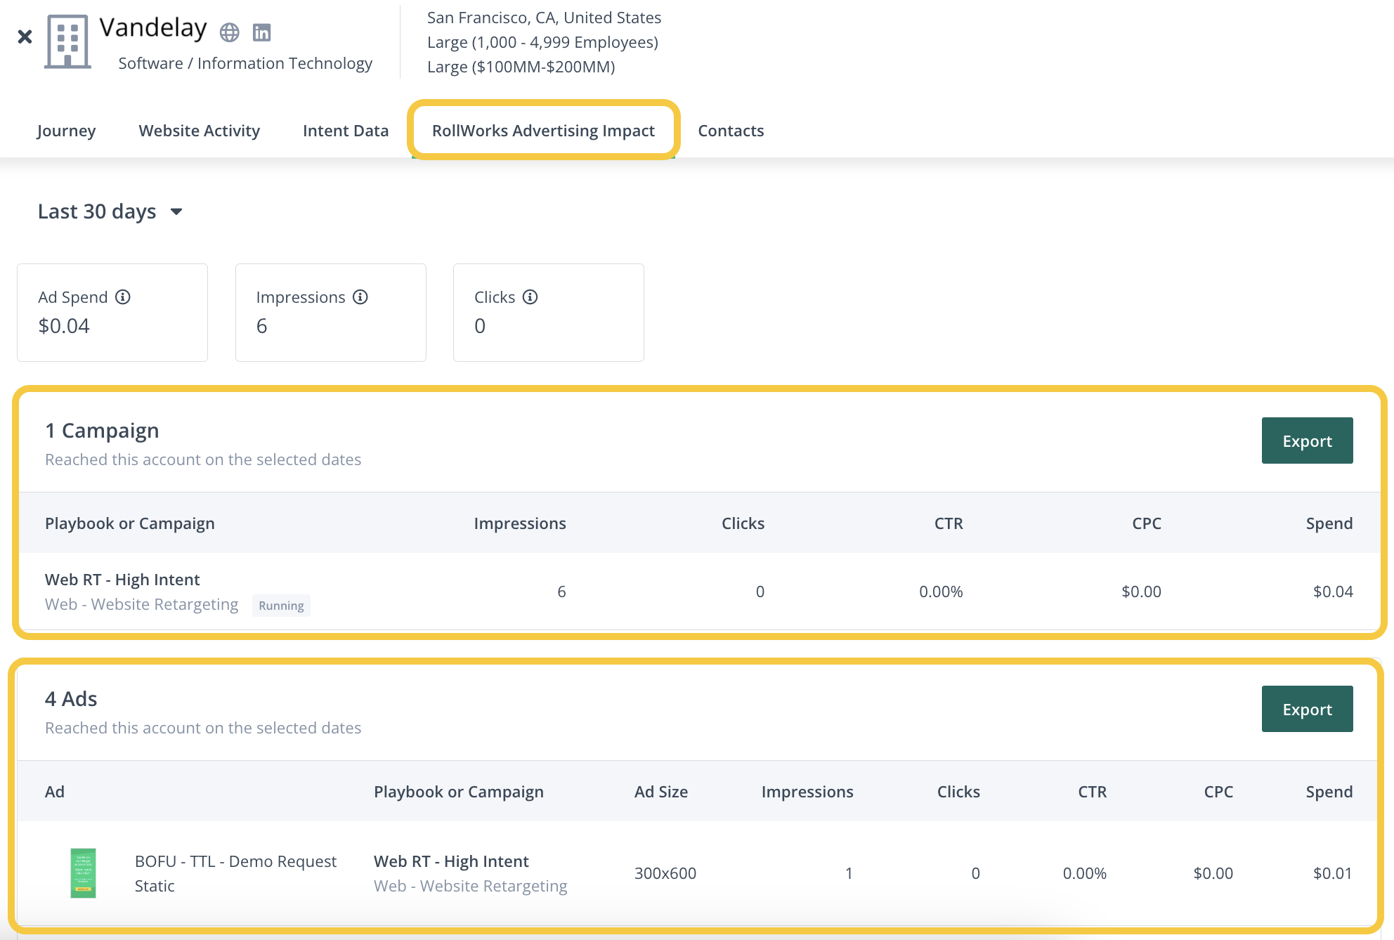Click Impressions column header in Campaign table
Viewport: 1394px width, 940px height.
click(x=520, y=523)
